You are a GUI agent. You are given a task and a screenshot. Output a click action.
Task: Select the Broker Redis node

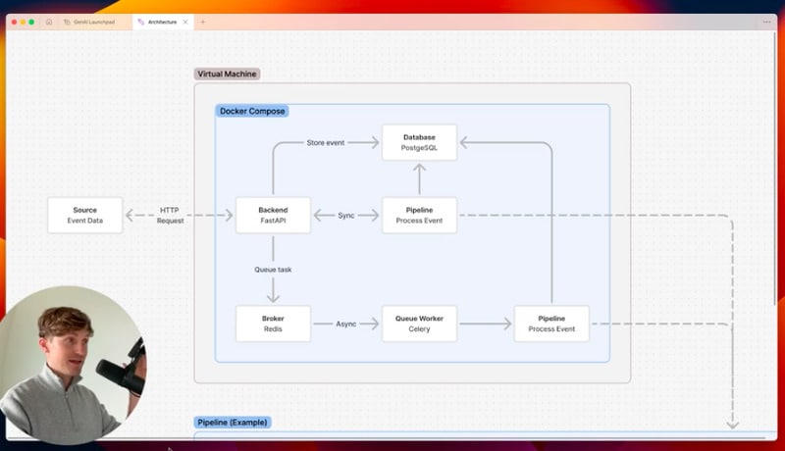pyautogui.click(x=273, y=324)
